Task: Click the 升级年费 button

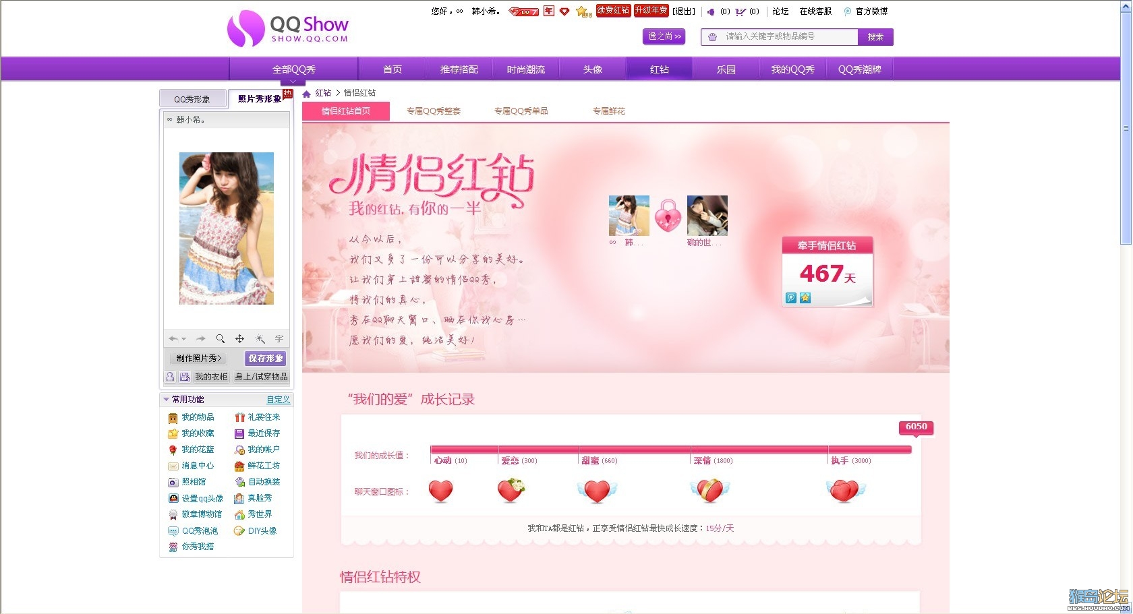Action: [651, 11]
